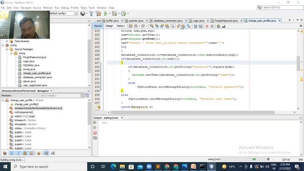The height and width of the screenshot is (171, 304).
Task: Open the editor tab list dropdown arrow
Action: [297, 20]
